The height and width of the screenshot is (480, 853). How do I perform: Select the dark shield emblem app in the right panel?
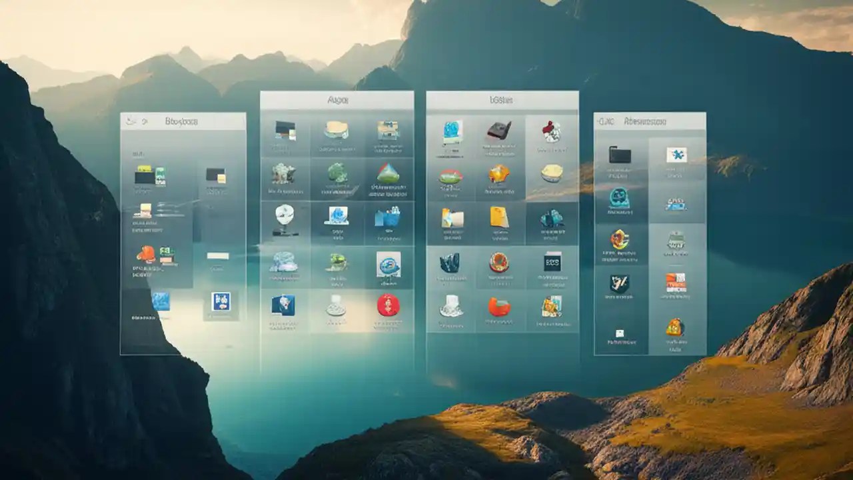click(619, 283)
